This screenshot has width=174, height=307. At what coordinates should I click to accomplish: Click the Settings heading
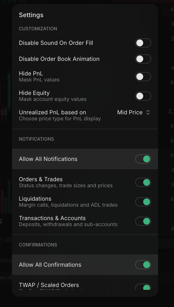tap(31, 15)
